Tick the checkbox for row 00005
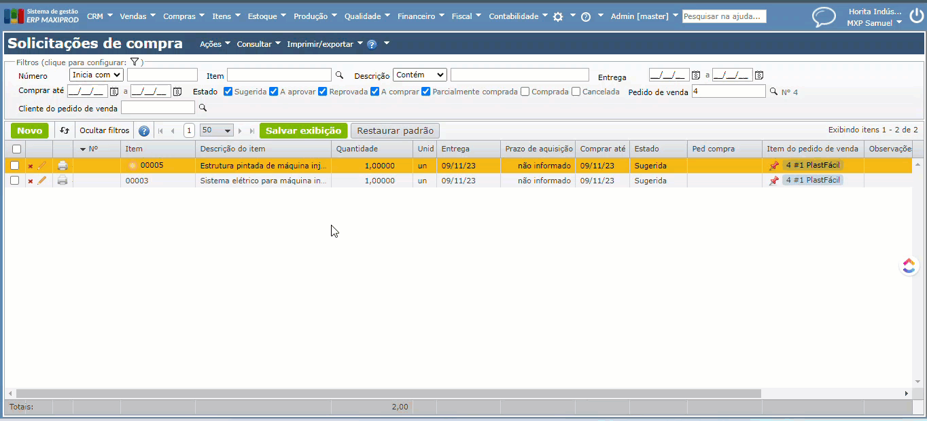Image resolution: width=927 pixels, height=421 pixels. (15, 165)
